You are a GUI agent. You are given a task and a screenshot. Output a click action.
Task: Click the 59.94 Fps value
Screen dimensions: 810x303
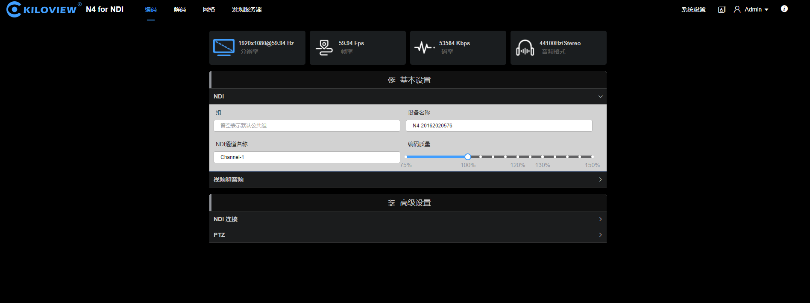click(351, 43)
